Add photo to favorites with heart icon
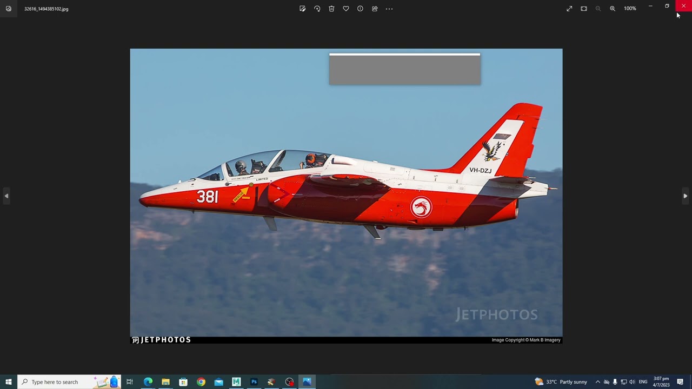Screen dimensions: 692x389 tap(346, 9)
